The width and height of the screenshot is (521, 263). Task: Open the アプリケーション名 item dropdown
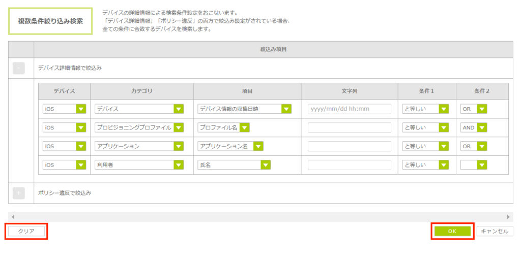click(230, 146)
